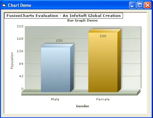Click the Bar Graph Demo title
Viewport: 153px width, 118px height.
(x=83, y=21)
